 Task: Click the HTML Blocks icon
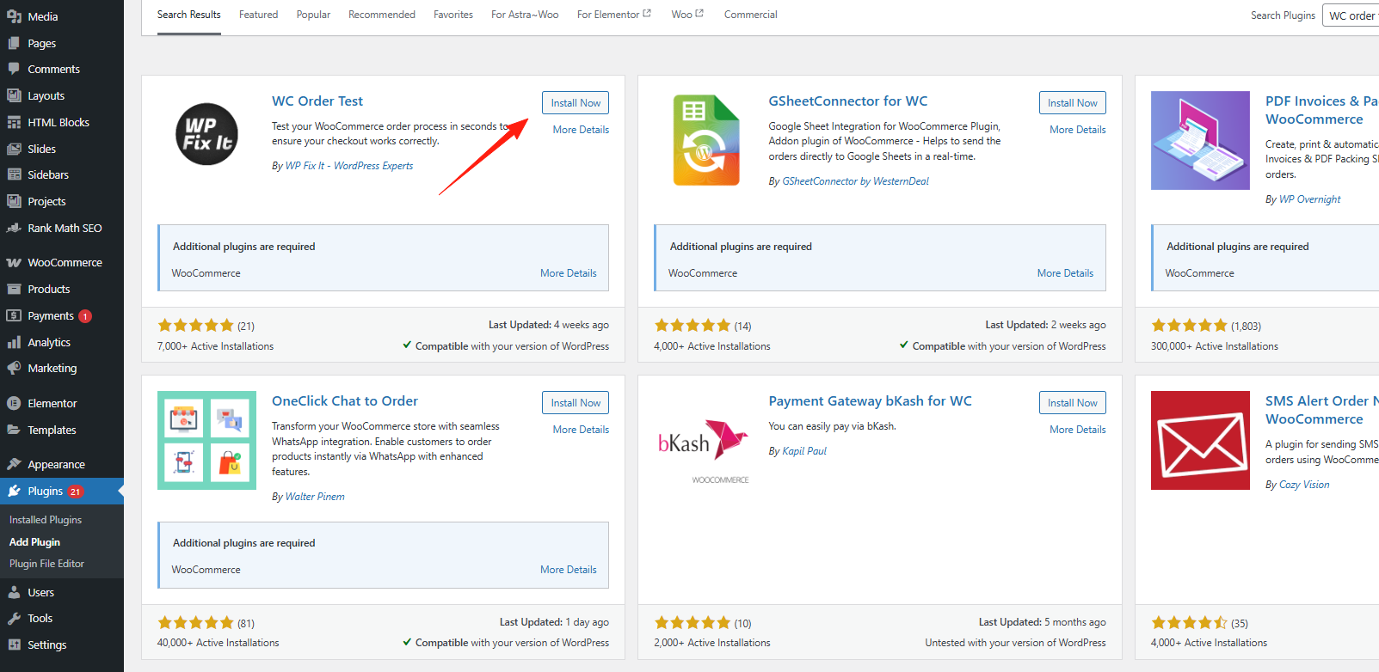point(14,122)
